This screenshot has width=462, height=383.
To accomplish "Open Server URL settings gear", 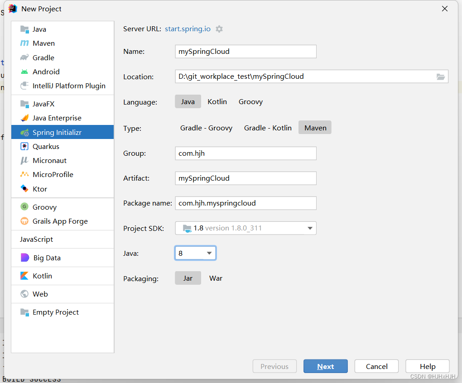I will 219,29.
